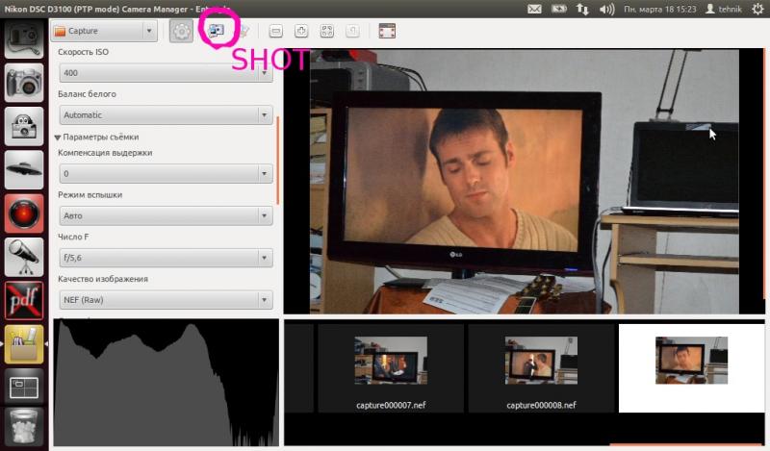Select thumbnail capture000007.nef
The width and height of the screenshot is (770, 451).
391,368
